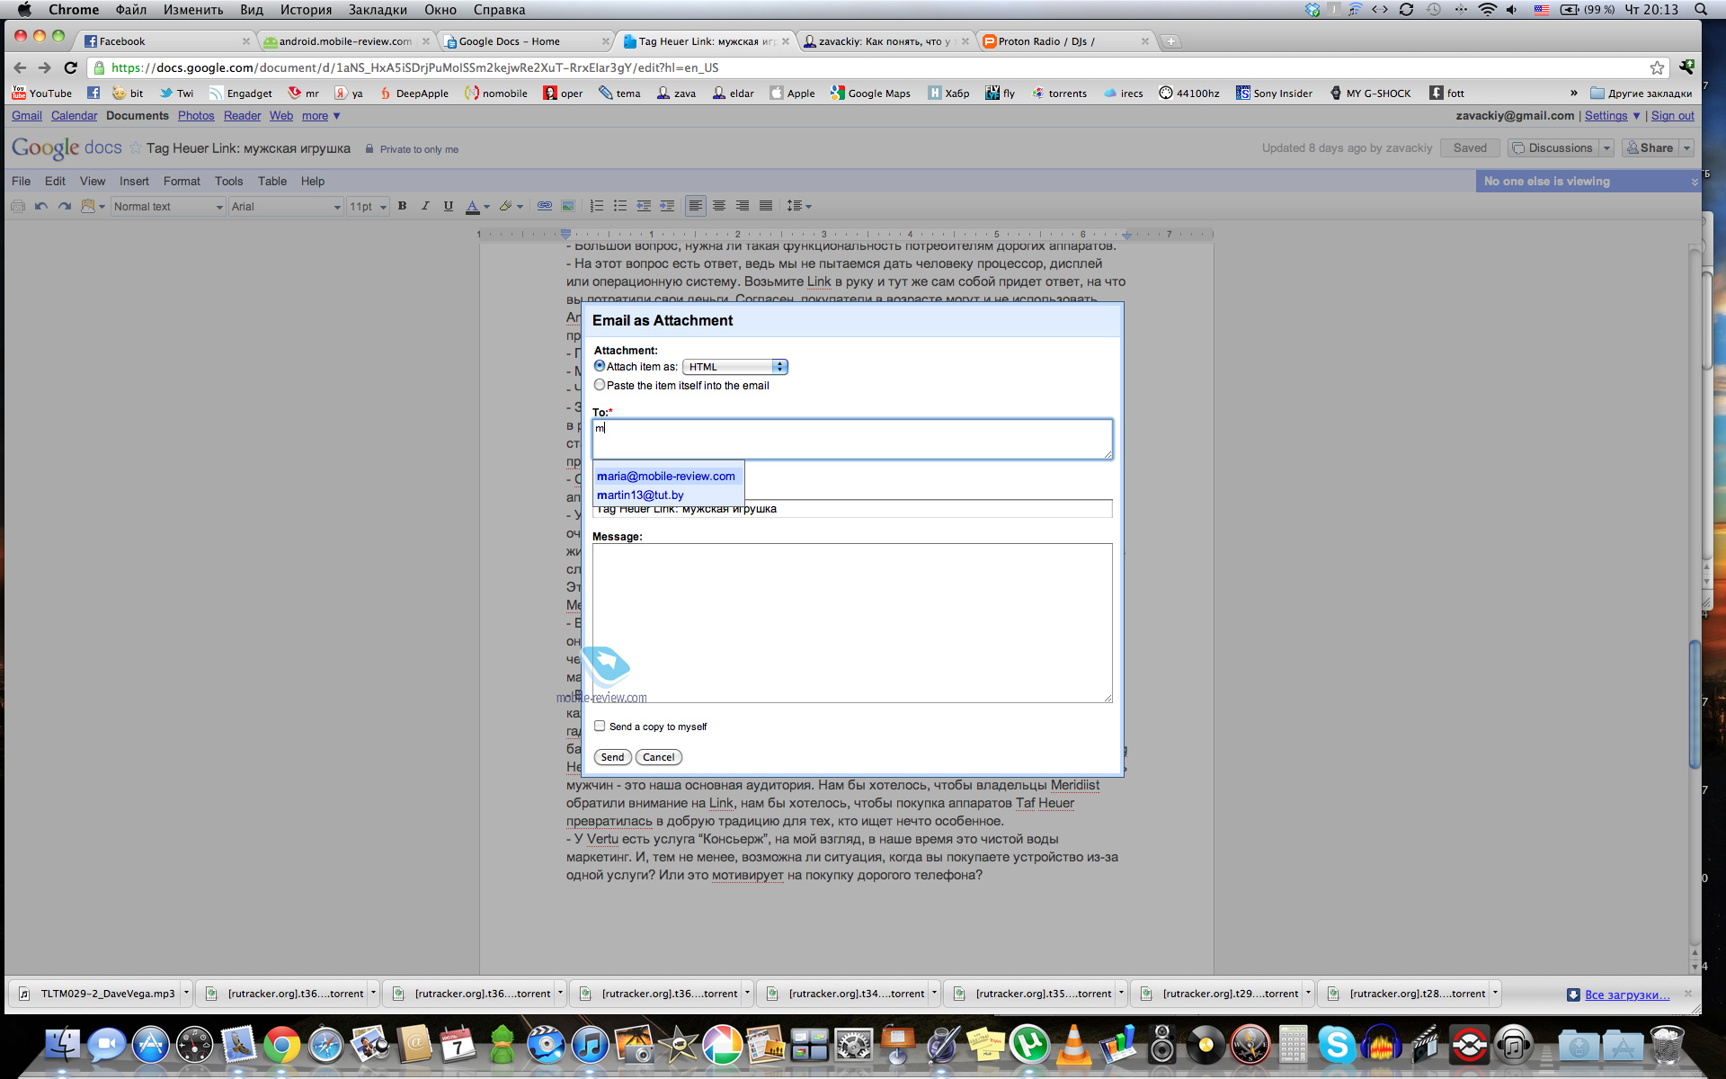Click the Send button

[x=612, y=757]
